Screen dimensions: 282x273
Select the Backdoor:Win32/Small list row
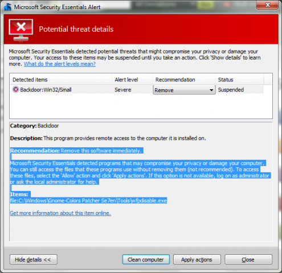[x=137, y=89]
